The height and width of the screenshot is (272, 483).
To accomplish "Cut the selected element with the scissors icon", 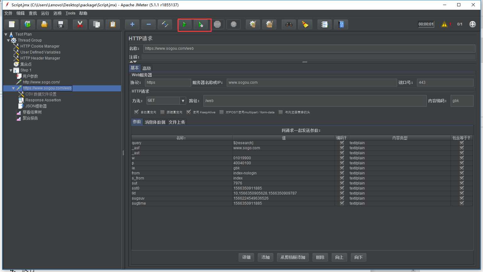I will coord(80,24).
